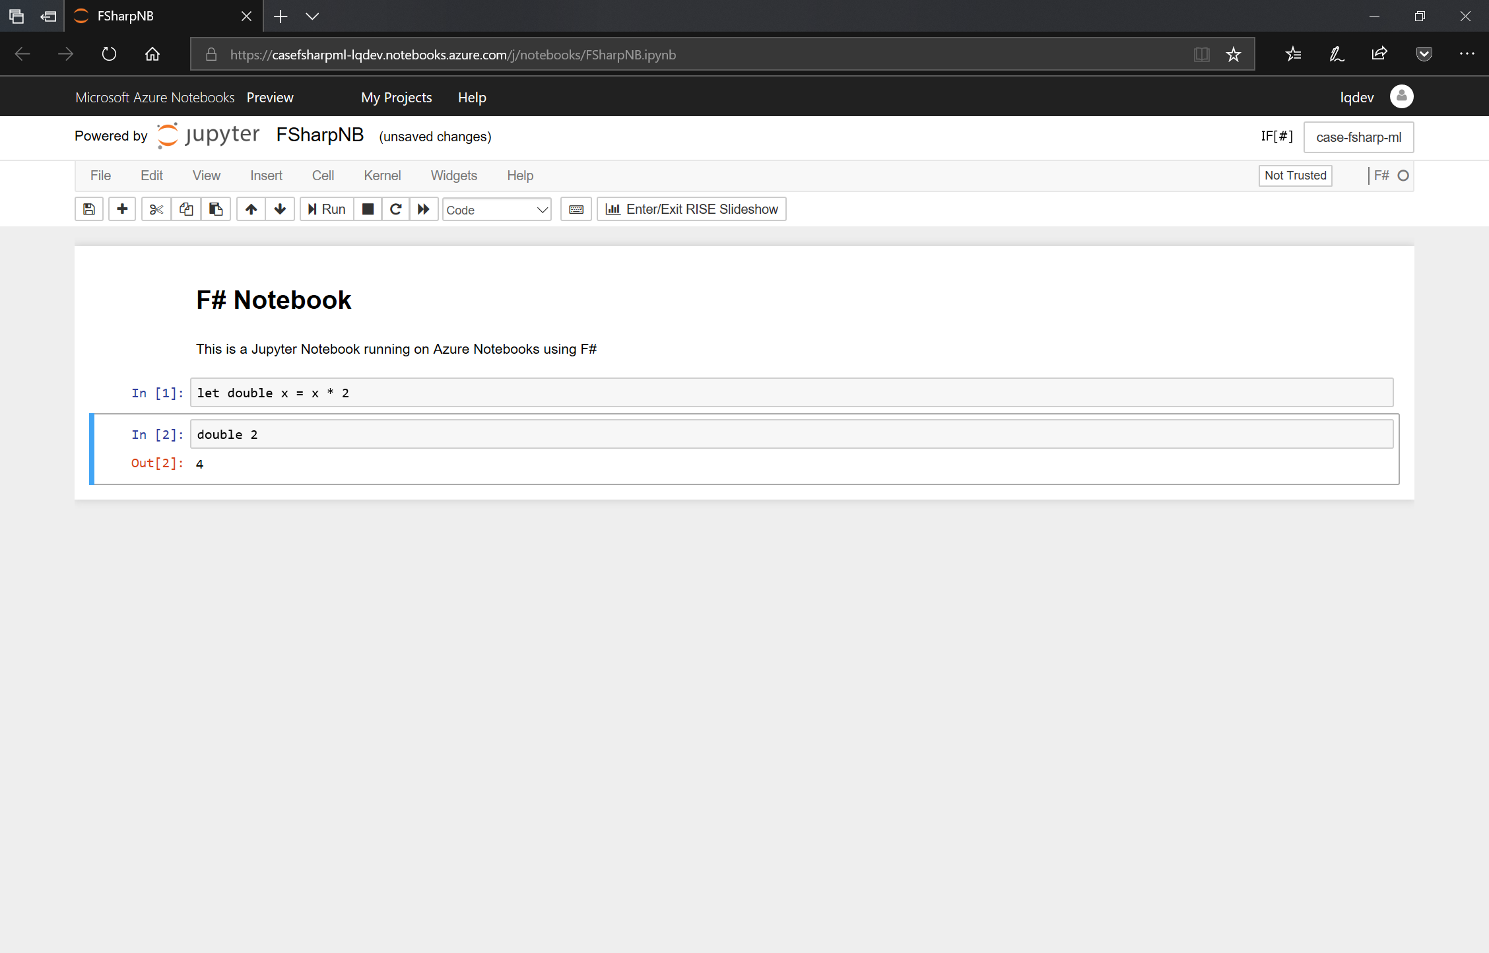Refresh the page in the browser
The width and height of the screenshot is (1489, 953).
109,54
